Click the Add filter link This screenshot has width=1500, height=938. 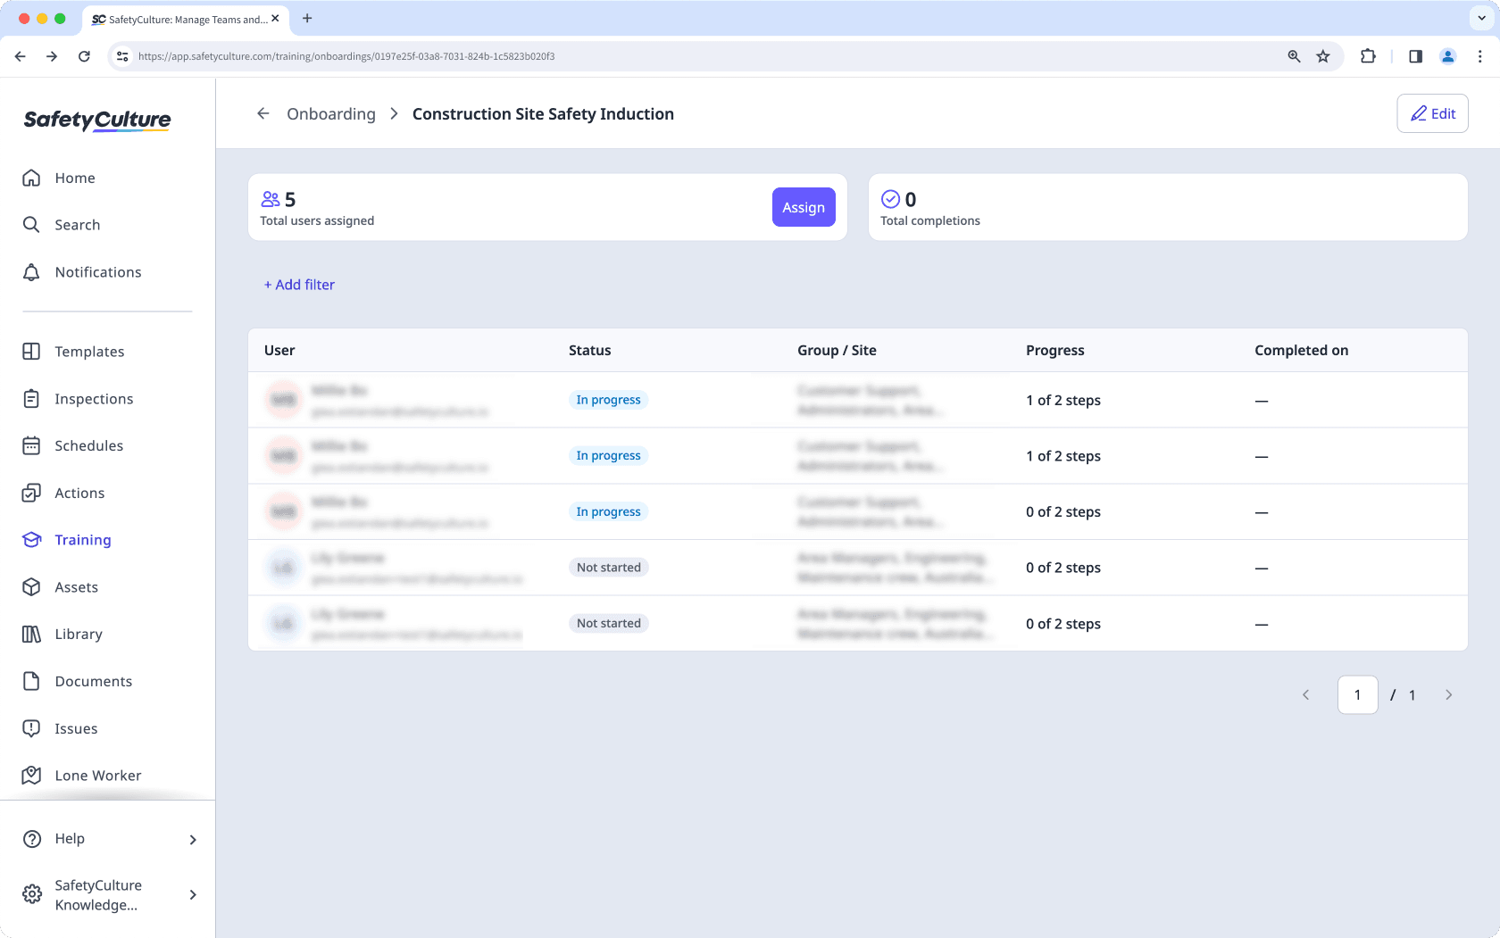pyautogui.click(x=299, y=284)
